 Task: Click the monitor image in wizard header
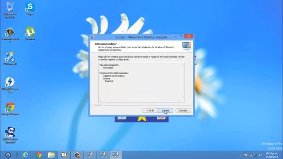tap(187, 46)
